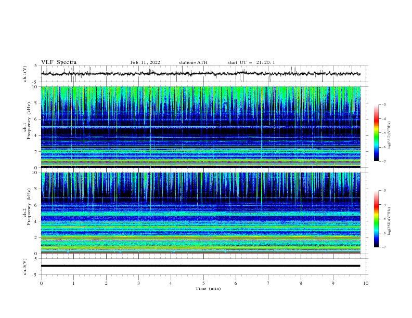Click the flat black ch.3 voltage trace

(x=200, y=266)
